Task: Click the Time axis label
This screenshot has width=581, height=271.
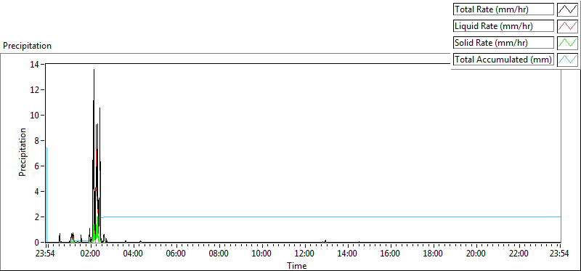Action: (296, 265)
